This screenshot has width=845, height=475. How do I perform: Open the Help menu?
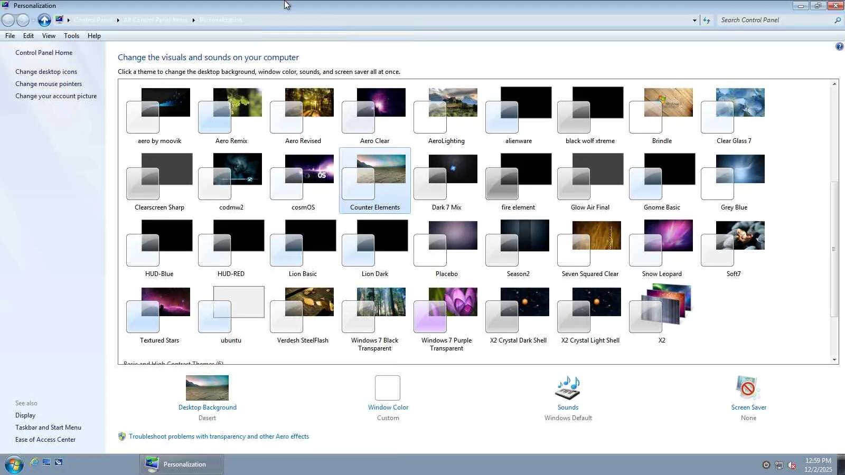(94, 36)
